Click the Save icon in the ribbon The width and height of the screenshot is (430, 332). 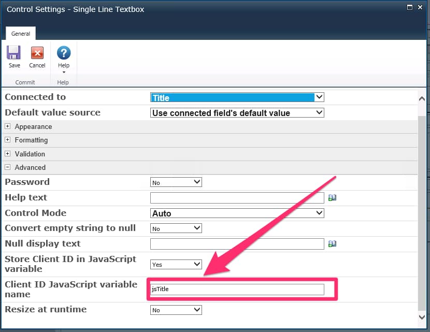coord(14,54)
